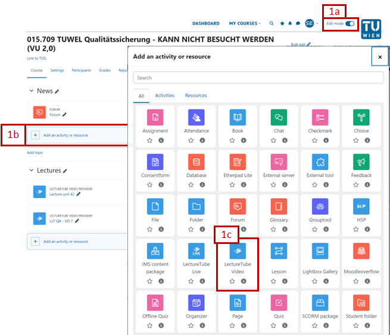
Task: Star the Feedback activity
Action: coord(356,184)
